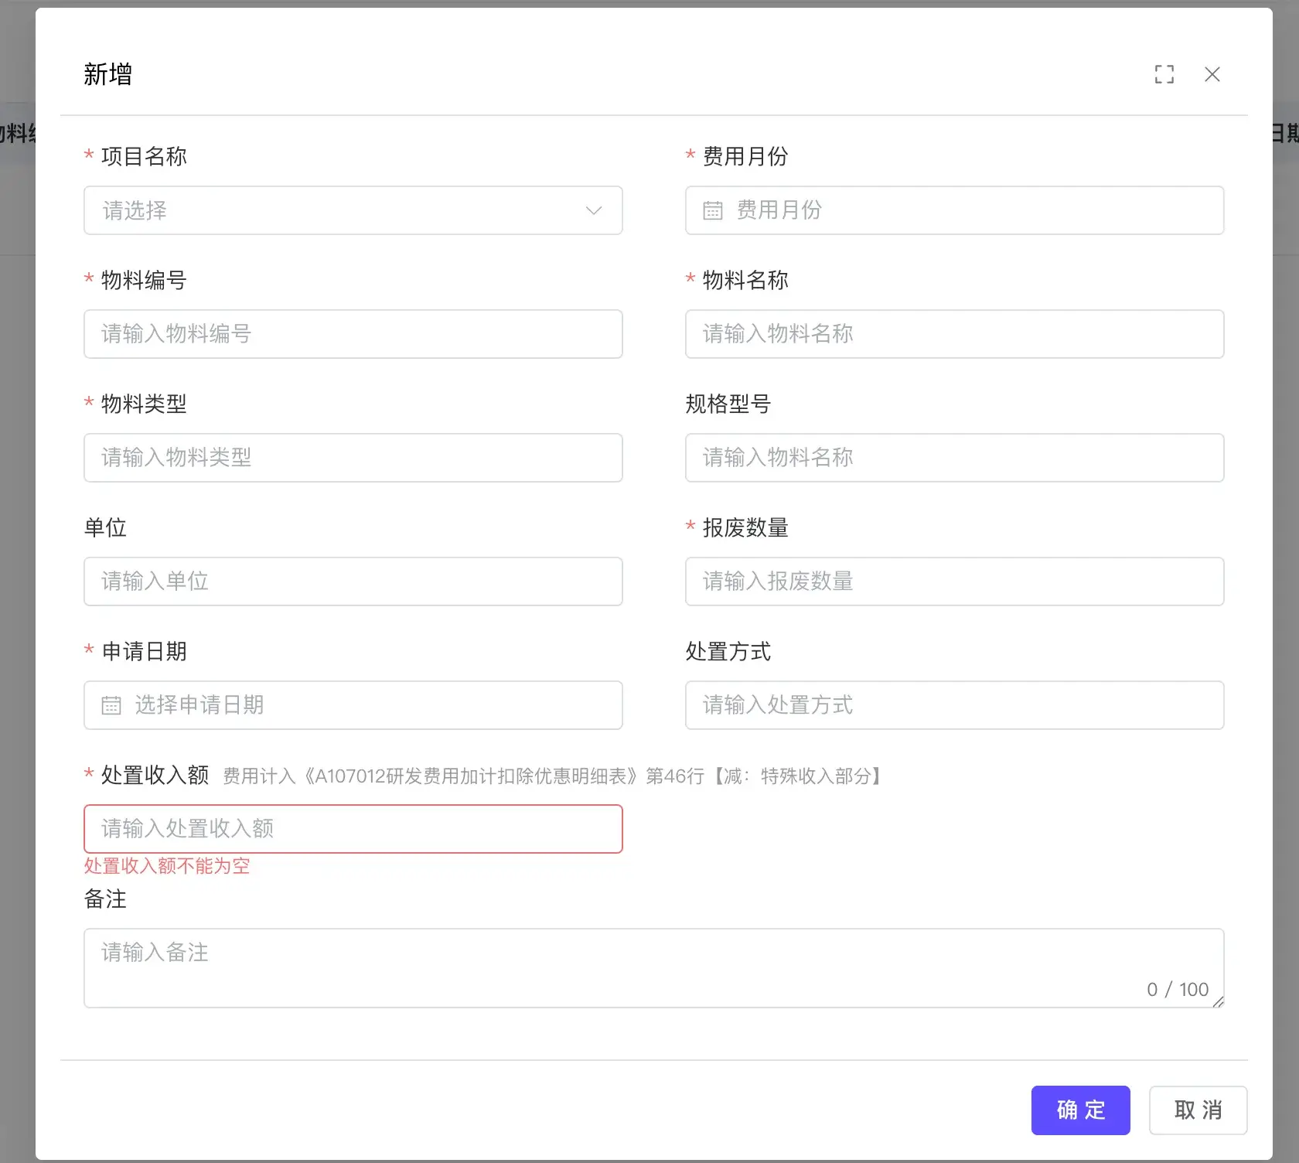This screenshot has width=1299, height=1163.
Task: Click into the 物料类型 input box
Action: pos(353,458)
